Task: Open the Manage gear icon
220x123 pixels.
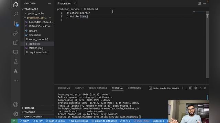Action: pyautogui.click(x=16, y=114)
